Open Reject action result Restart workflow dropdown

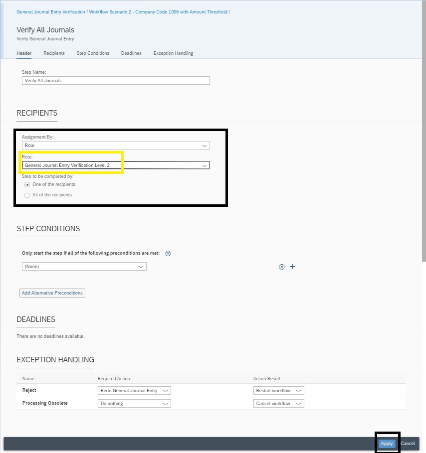[278, 391]
